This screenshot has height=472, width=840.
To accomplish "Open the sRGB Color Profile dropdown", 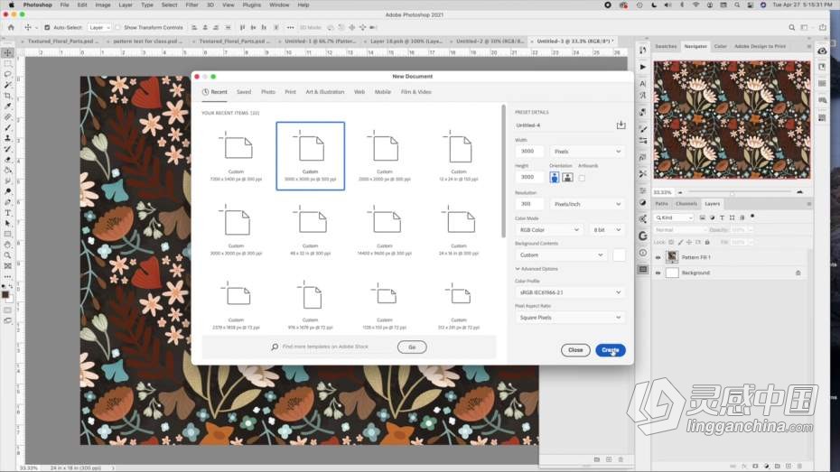I will 570,292.
